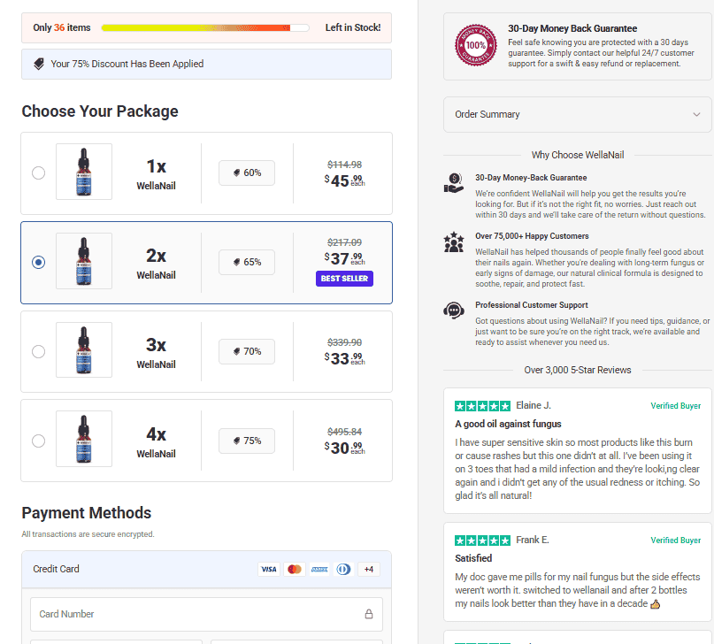Click the discount tag icon beside 75% applied
This screenshot has height=644, width=714.
pos(39,65)
